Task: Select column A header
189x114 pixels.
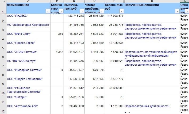Action: point(28,1)
